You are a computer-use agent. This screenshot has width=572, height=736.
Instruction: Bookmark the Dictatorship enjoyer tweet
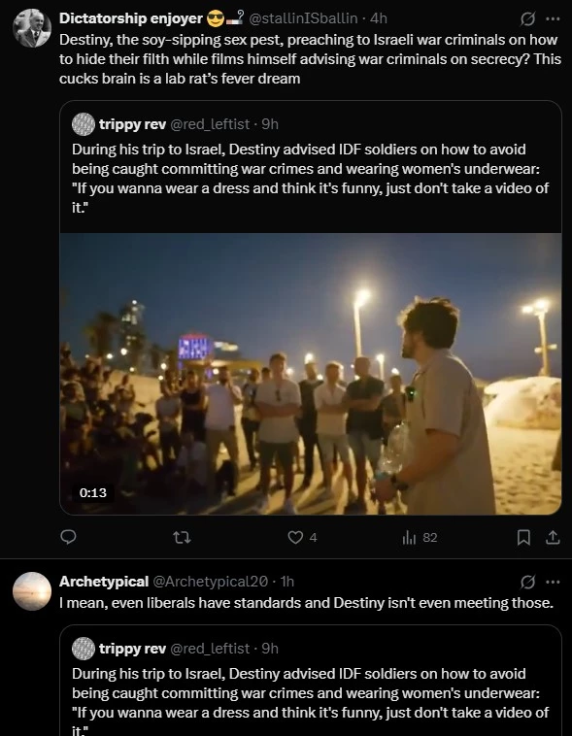click(x=523, y=537)
